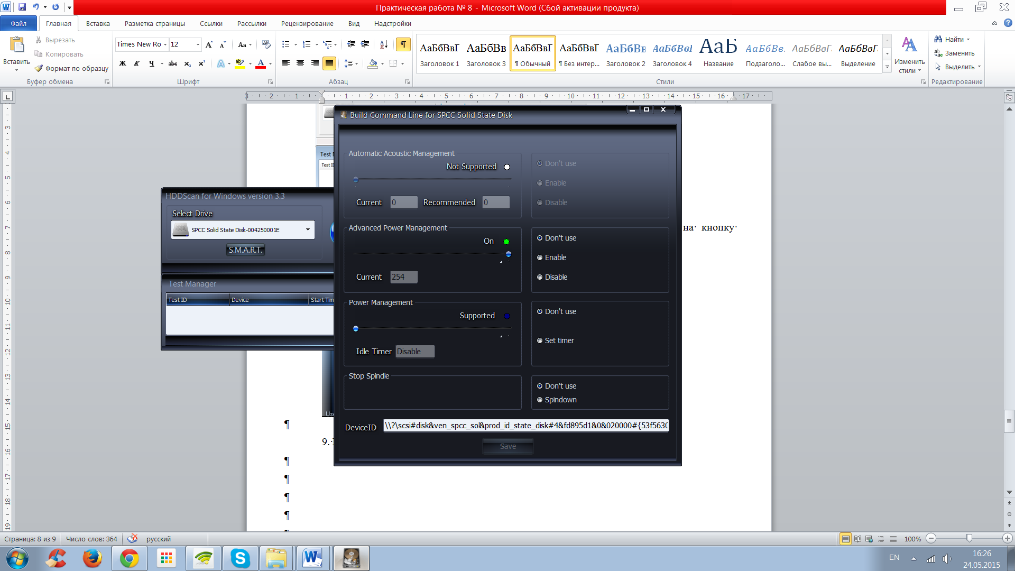
Task: Center align text
Action: tap(300, 63)
